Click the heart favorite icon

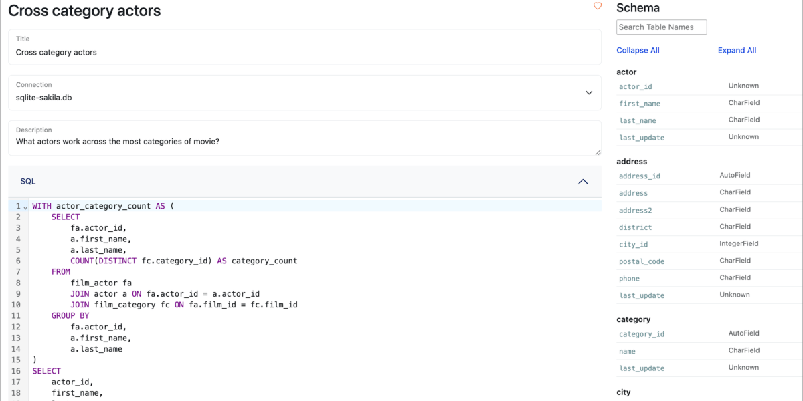pos(598,6)
